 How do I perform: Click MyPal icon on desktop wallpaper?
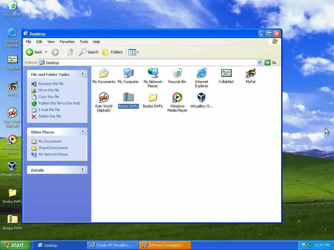coord(12,86)
